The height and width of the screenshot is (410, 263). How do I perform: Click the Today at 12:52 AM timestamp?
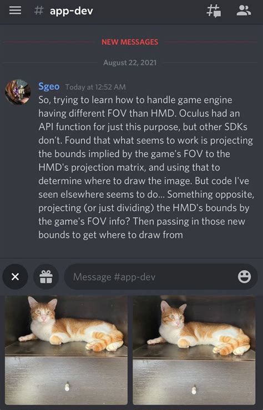pyautogui.click(x=95, y=87)
